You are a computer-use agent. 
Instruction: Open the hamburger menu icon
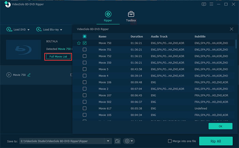tap(211, 4)
